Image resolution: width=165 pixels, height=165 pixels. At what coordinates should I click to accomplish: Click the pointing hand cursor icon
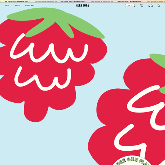tap(159, 5)
